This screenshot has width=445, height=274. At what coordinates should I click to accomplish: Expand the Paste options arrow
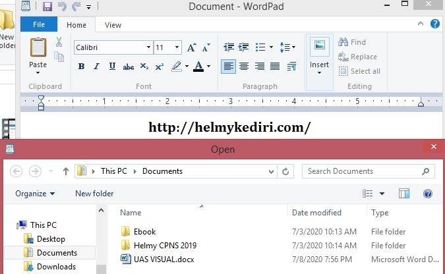pyautogui.click(x=38, y=73)
